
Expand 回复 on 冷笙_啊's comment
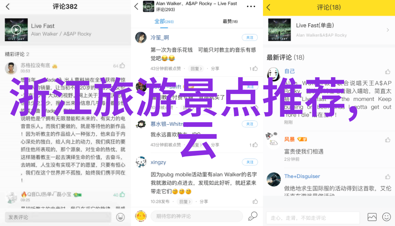(196, 69)
